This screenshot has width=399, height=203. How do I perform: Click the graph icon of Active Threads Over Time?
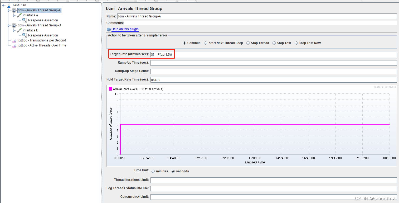pos(14,45)
